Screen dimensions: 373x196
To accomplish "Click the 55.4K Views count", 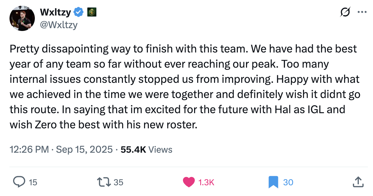I will [147, 150].
